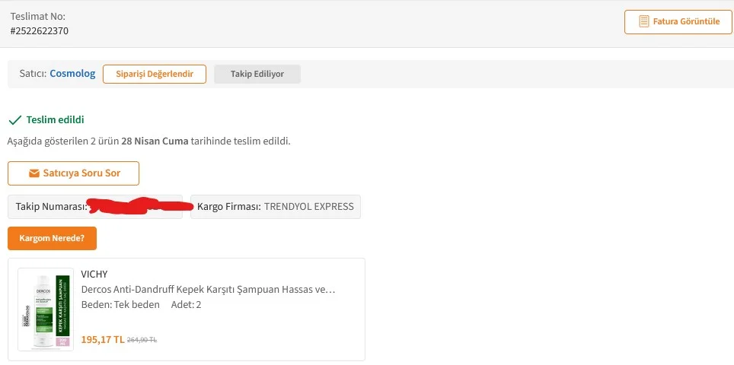This screenshot has width=734, height=365.
Task: Click the 28 Nisan Cuma delivery date
Action: coord(155,141)
